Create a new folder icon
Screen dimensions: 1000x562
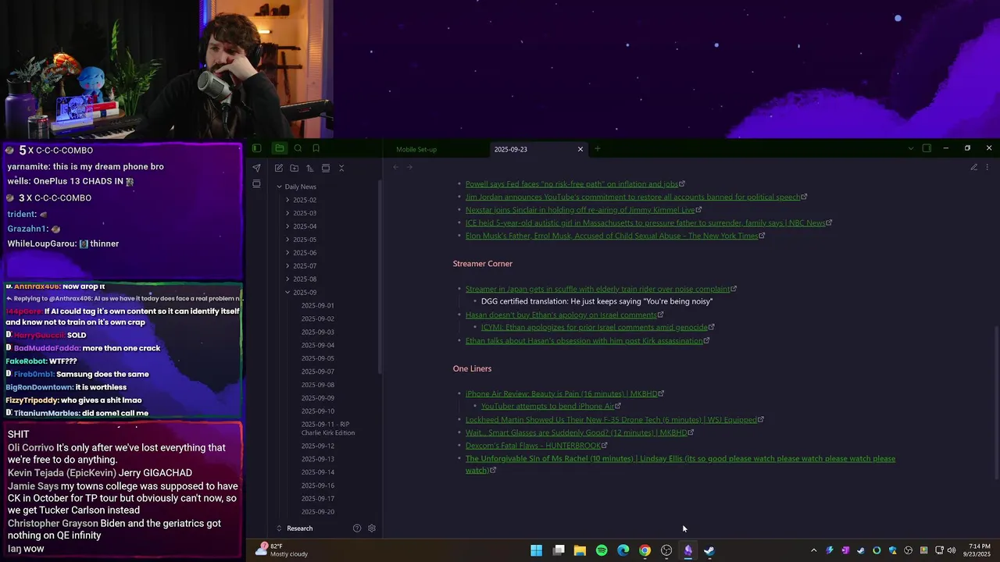tap(294, 168)
